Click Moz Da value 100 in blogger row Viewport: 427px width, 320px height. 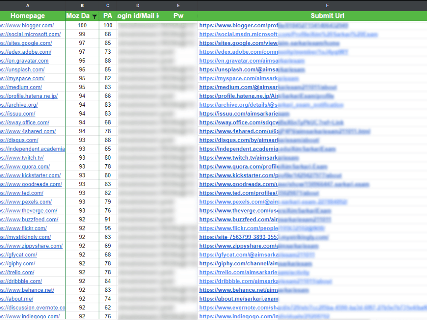(82, 25)
